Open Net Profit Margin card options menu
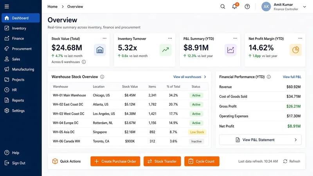313x176 pixels. point(300,38)
